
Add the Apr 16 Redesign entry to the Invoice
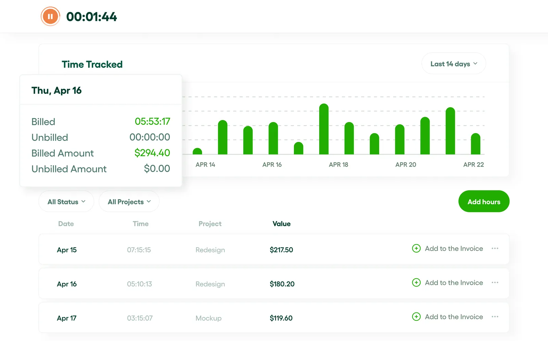[454, 283]
